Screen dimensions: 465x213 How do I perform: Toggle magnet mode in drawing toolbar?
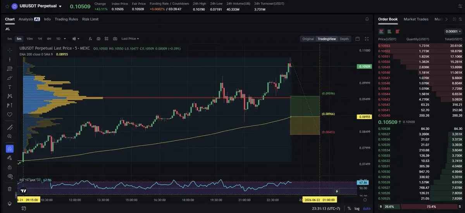click(10, 149)
